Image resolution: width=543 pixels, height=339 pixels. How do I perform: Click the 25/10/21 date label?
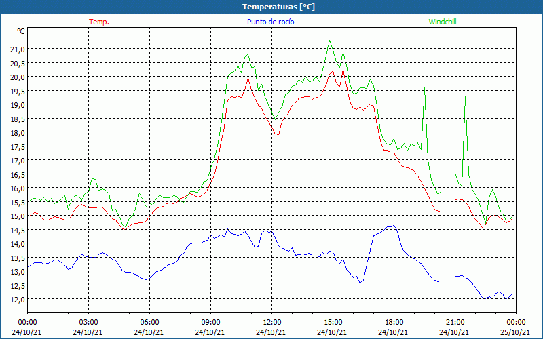pyautogui.click(x=515, y=332)
